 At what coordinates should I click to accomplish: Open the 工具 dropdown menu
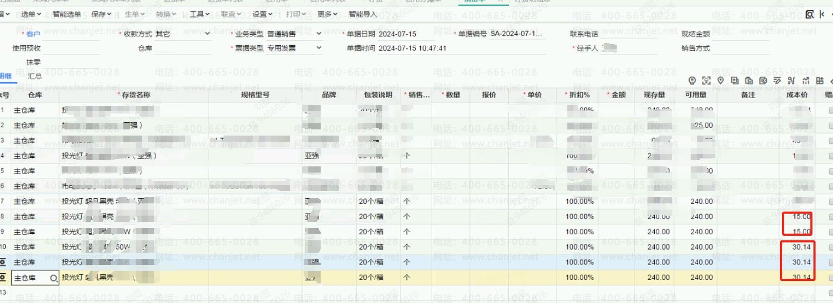(x=200, y=14)
